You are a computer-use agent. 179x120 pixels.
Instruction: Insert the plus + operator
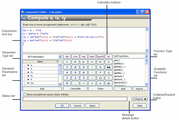[x=92, y=83]
